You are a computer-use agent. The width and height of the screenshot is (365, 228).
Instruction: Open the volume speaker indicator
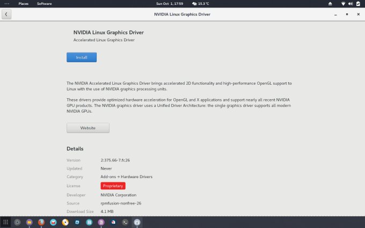coord(351,4)
